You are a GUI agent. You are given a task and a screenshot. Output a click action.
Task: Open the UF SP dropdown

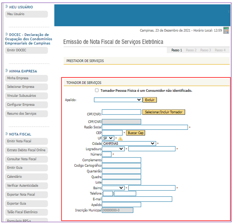point(108,138)
